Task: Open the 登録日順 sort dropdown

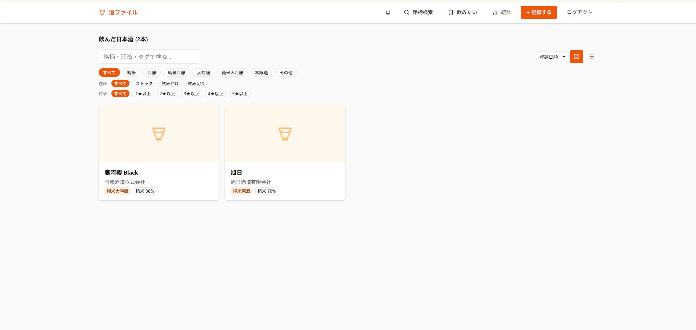Action: click(x=551, y=57)
